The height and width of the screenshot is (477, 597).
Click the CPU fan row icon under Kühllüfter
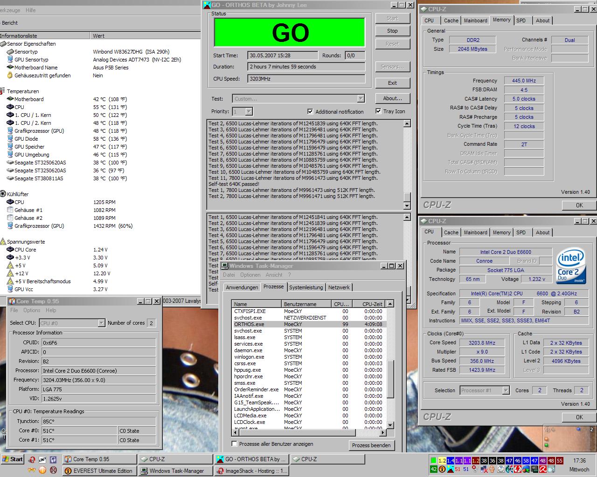click(10, 202)
